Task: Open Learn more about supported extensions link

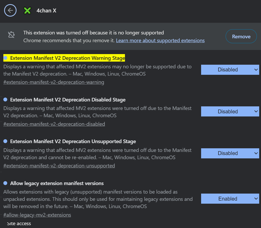Action: pyautogui.click(x=160, y=40)
